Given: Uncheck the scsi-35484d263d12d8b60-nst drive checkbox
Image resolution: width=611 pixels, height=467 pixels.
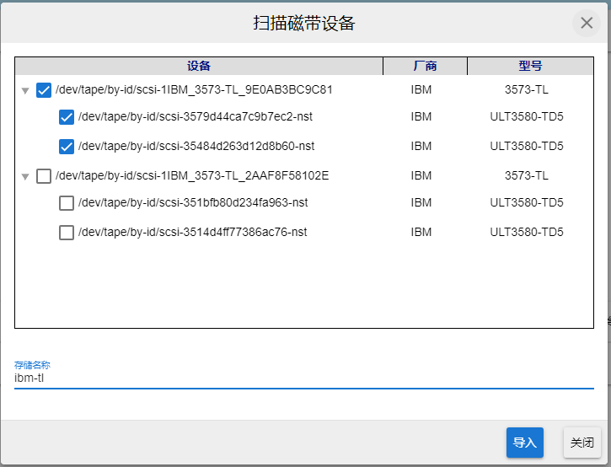Looking at the screenshot, I should [x=67, y=147].
